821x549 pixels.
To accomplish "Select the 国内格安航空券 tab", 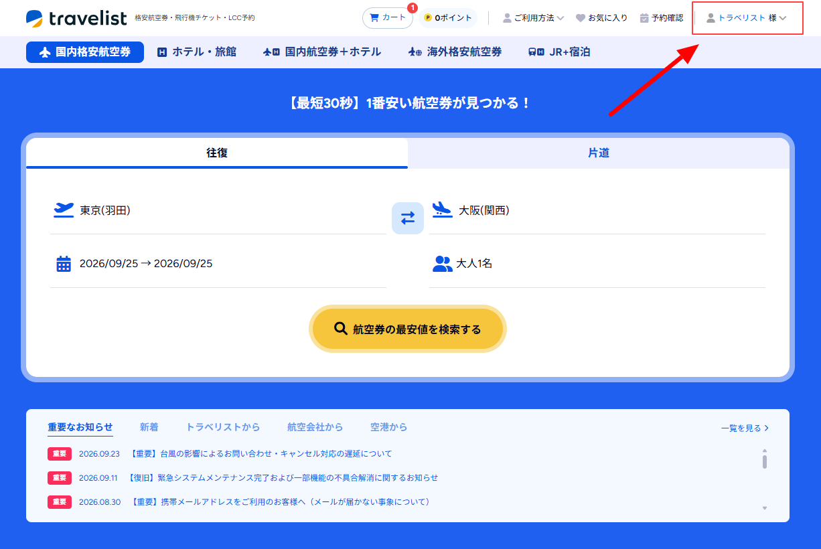I will point(85,52).
